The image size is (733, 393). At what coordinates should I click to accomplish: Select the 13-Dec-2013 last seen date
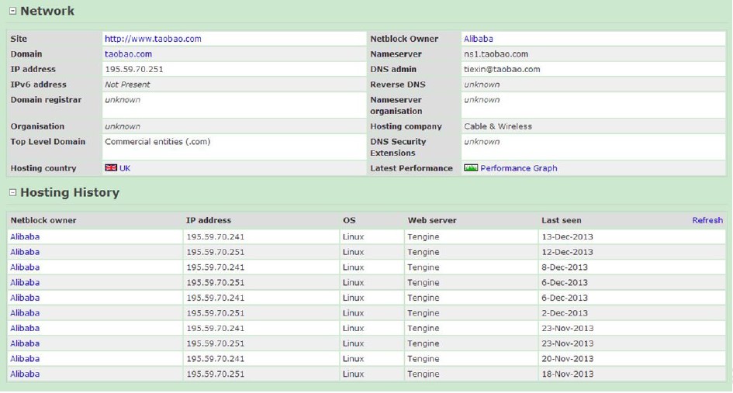coord(567,236)
